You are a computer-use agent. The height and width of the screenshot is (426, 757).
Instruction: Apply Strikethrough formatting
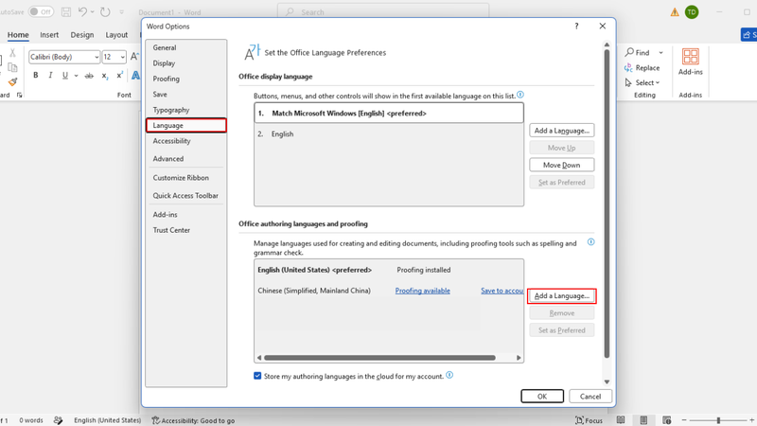(89, 76)
